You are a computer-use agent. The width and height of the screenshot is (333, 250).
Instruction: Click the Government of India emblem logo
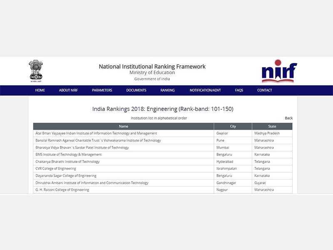36,71
